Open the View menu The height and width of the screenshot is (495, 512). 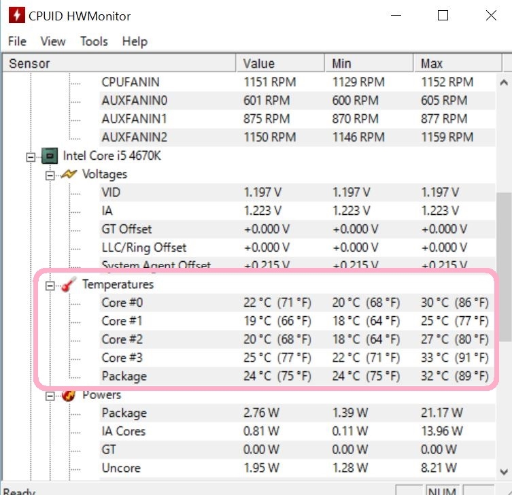(53, 41)
